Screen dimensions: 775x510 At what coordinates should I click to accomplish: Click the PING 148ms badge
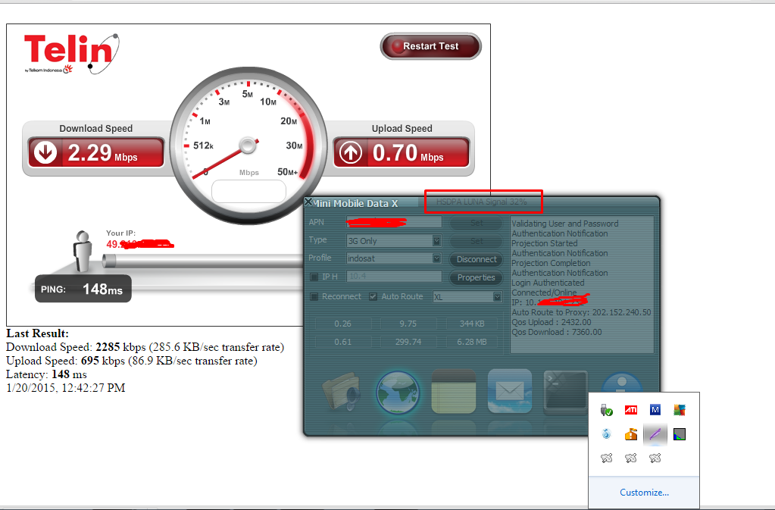tap(83, 289)
